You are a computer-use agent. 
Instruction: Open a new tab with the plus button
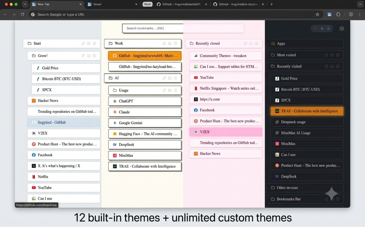tap(271, 4)
